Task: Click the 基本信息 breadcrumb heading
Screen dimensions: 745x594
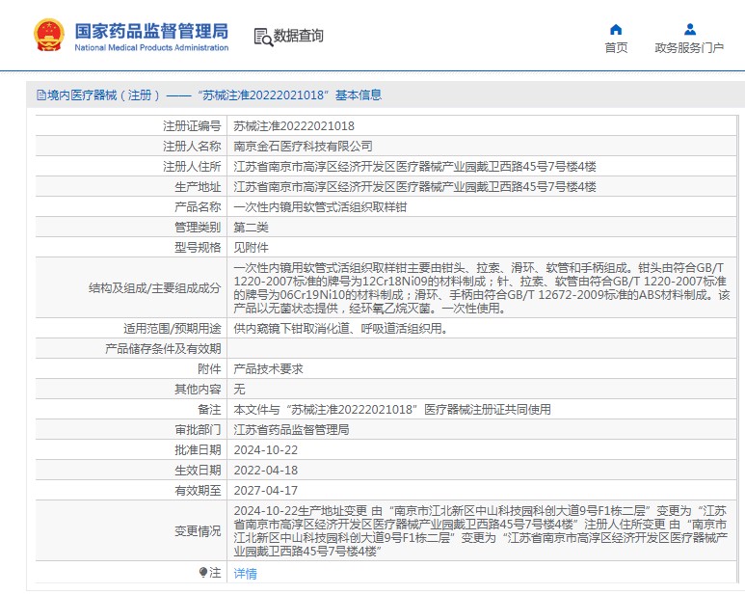Action: point(359,95)
